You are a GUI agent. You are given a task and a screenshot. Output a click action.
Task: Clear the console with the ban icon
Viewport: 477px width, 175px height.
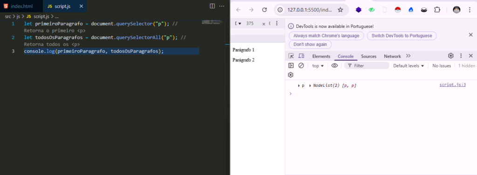point(301,65)
